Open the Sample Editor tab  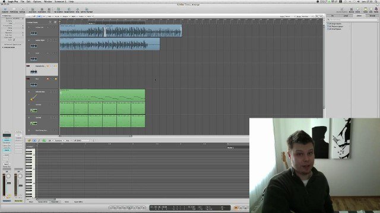[x=43, y=202]
